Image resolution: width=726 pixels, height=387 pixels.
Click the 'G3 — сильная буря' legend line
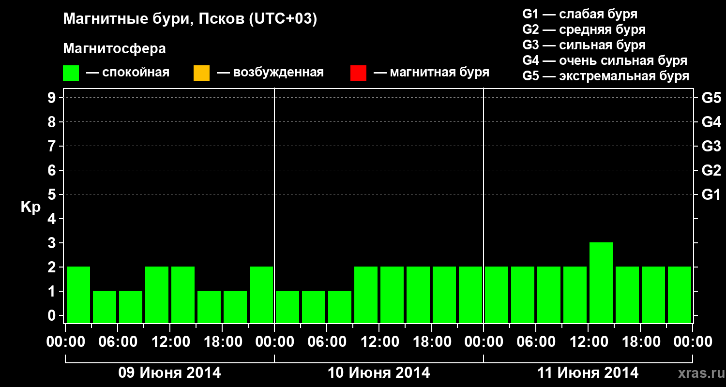584,45
